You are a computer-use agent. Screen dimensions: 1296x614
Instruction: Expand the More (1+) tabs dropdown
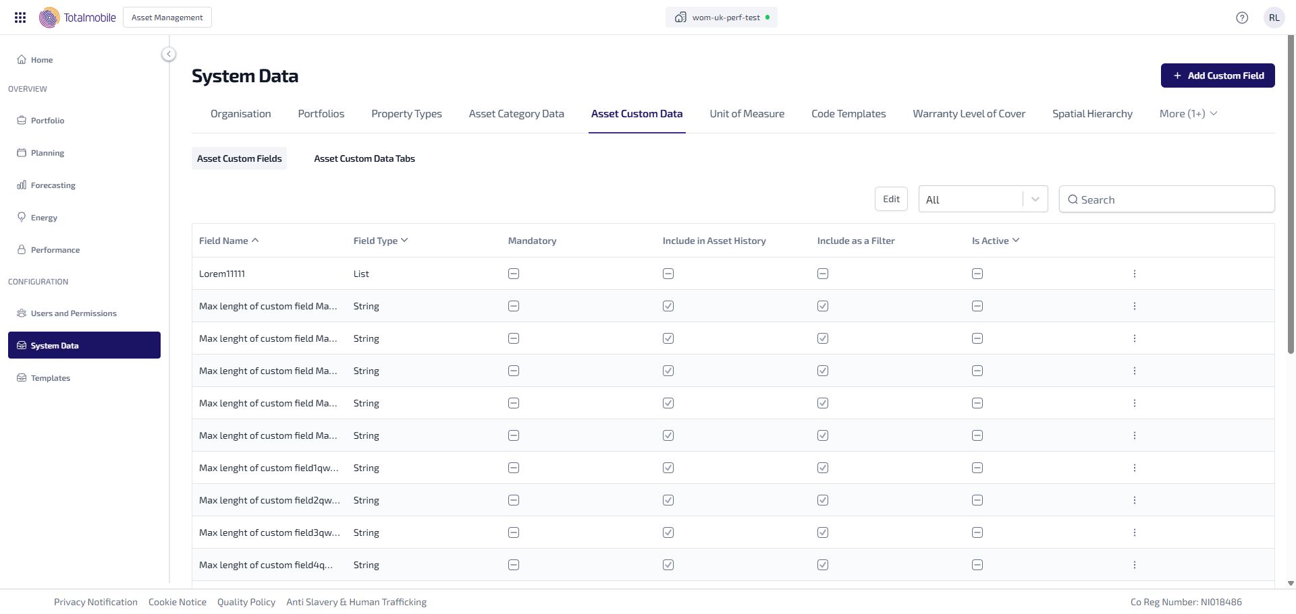(1187, 114)
